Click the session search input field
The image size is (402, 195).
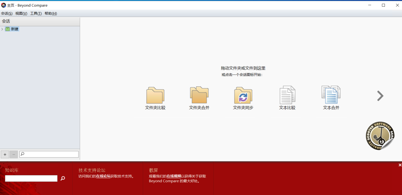pyautogui.click(x=49, y=154)
